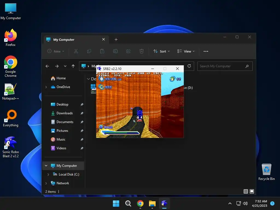
Task: Go forward with the right arrow in Explorer
Action: click(x=57, y=66)
